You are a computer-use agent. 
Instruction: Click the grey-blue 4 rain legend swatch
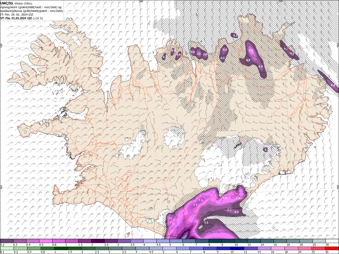point(142,248)
